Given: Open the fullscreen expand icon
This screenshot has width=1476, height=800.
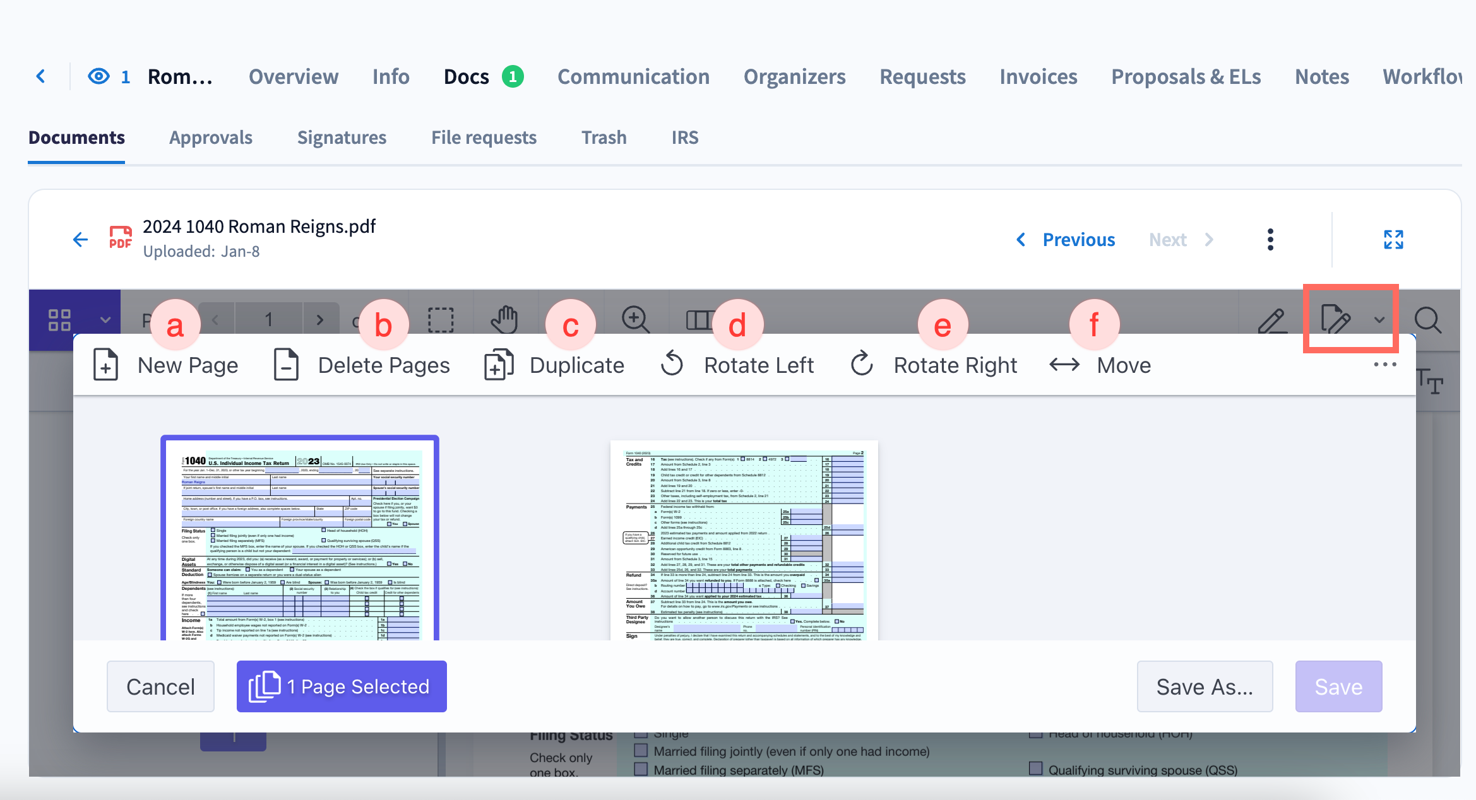Looking at the screenshot, I should pyautogui.click(x=1393, y=240).
